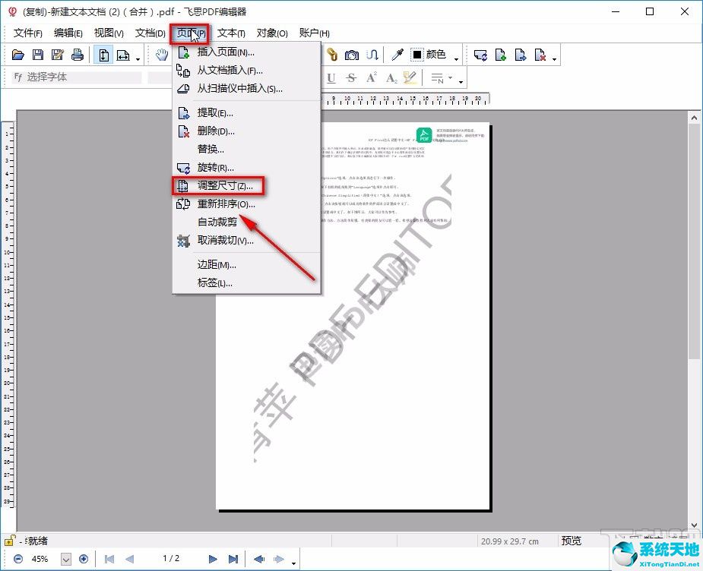The width and height of the screenshot is (703, 571).
Task: Select 插入页面 menu entry
Action: tap(225, 52)
